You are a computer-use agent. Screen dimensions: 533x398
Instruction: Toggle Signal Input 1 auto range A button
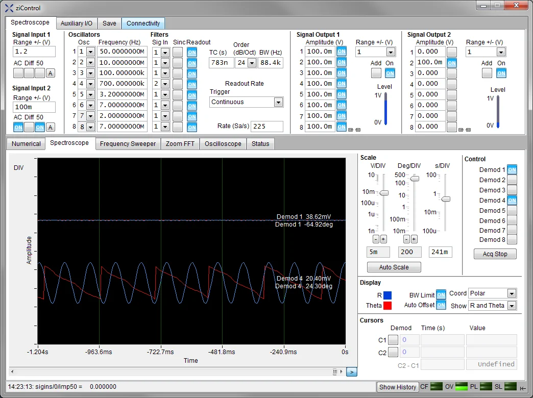click(51, 73)
